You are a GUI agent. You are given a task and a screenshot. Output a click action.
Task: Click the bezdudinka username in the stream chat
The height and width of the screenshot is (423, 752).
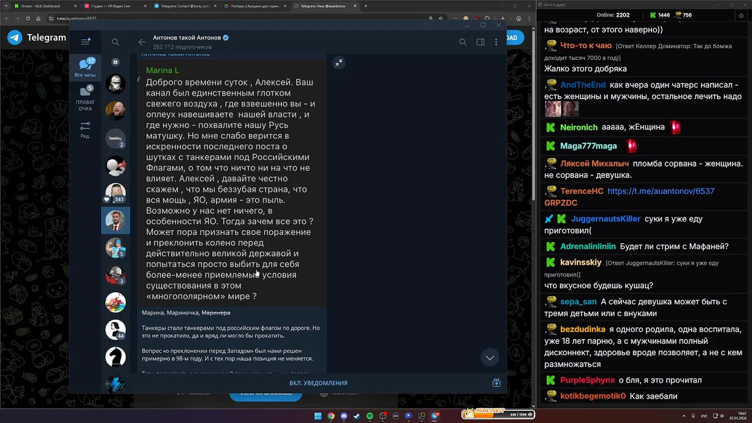583,330
